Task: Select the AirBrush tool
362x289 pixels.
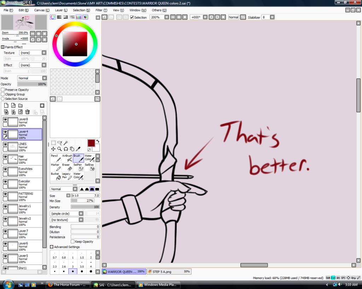Action: tap(67, 158)
